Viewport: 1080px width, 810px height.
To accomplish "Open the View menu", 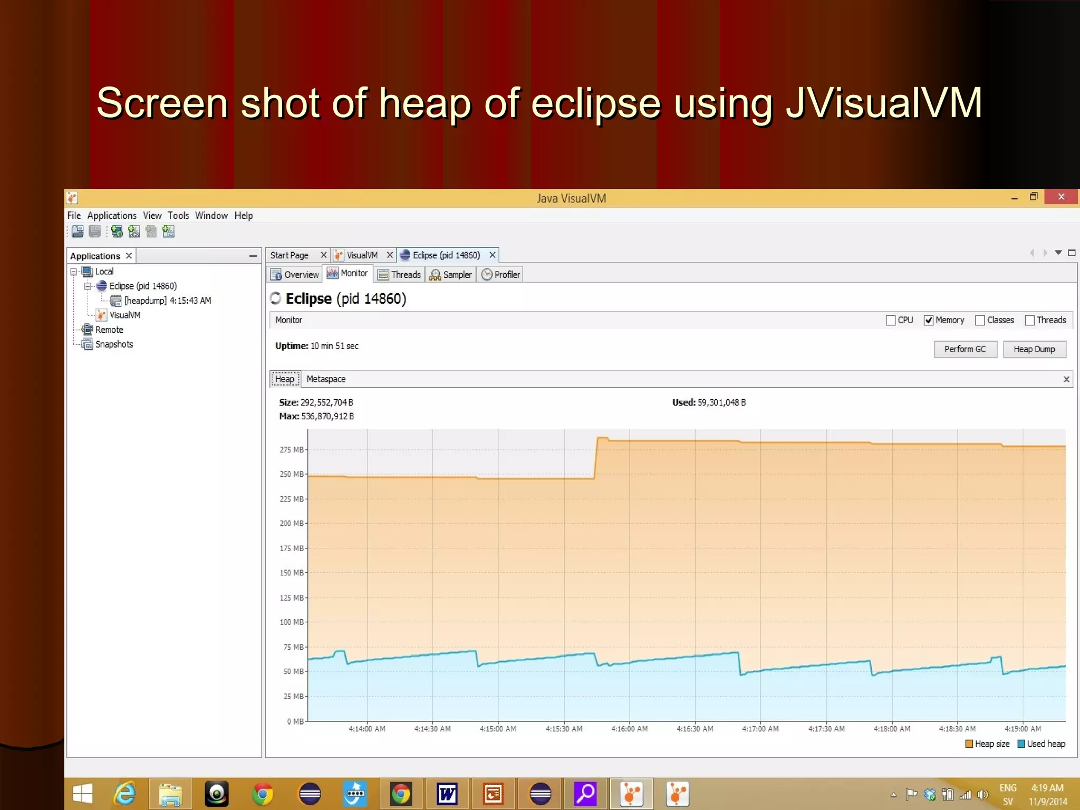I will tap(152, 216).
